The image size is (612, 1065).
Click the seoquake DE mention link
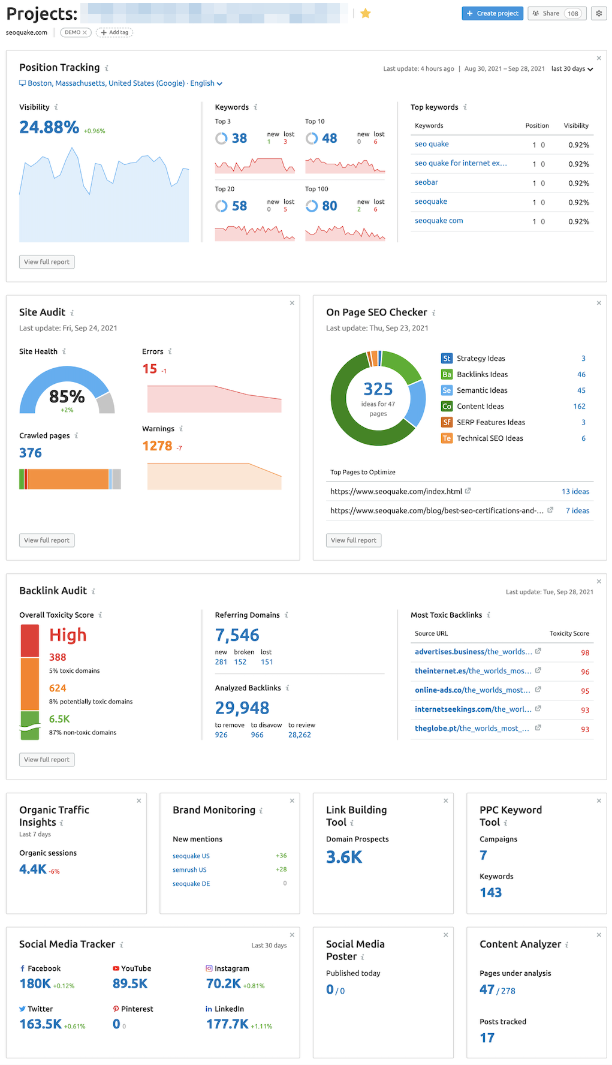click(191, 884)
